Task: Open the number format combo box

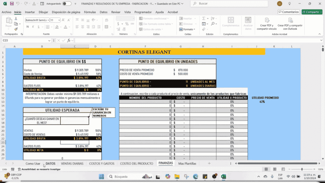Action: tap(125, 19)
